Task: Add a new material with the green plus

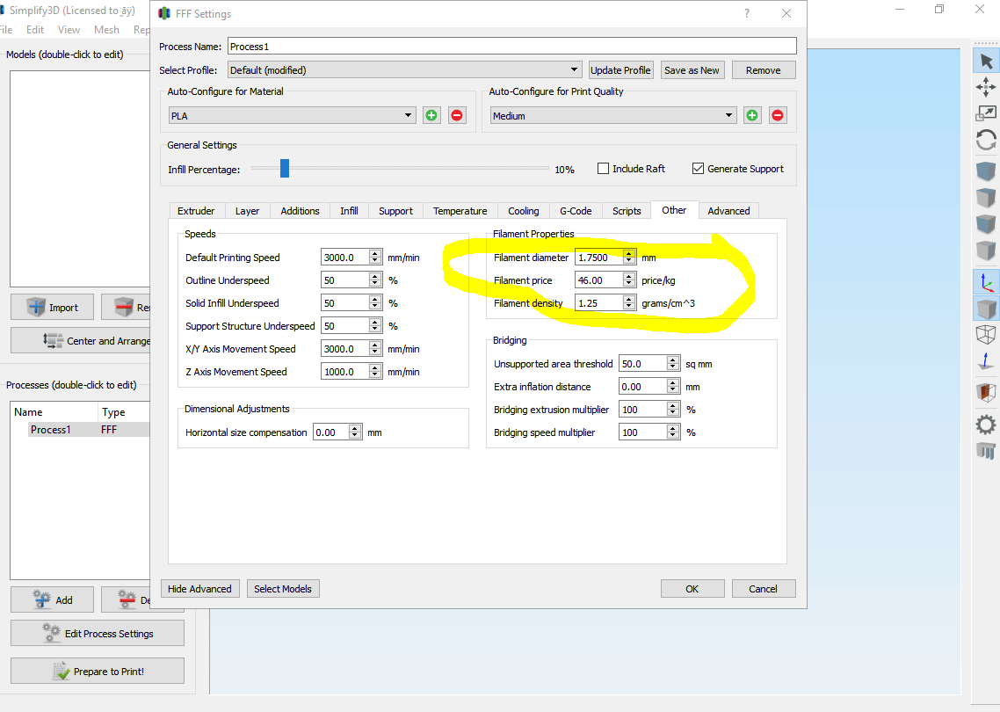Action: tap(431, 115)
